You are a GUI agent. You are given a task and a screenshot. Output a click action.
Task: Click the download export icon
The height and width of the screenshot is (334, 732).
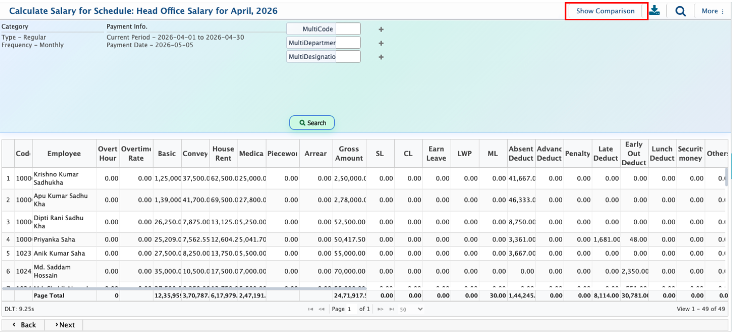tap(655, 11)
